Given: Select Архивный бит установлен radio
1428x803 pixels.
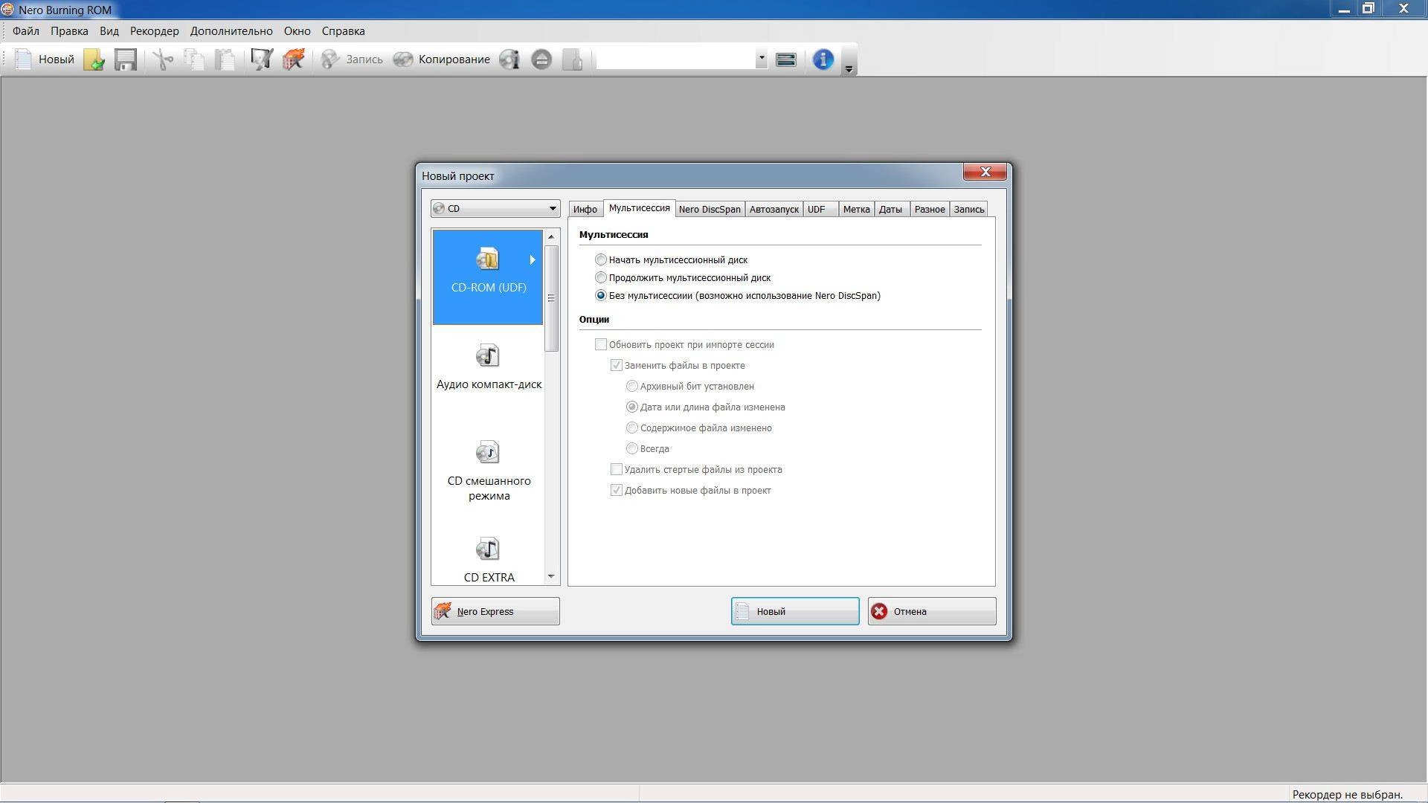Looking at the screenshot, I should pos(690,386).
